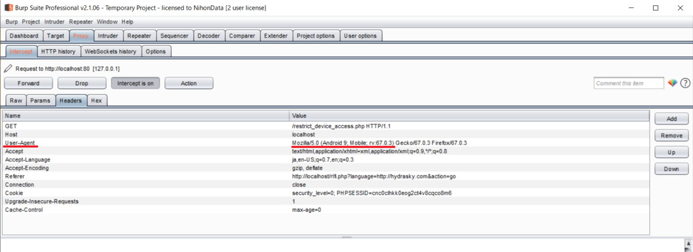Viewport: 693px width, 252px height.
Task: Open the highlight color picker icon
Action: click(x=673, y=83)
